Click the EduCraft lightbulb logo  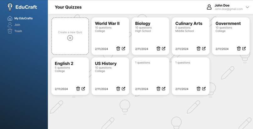pyautogui.click(x=10, y=7)
